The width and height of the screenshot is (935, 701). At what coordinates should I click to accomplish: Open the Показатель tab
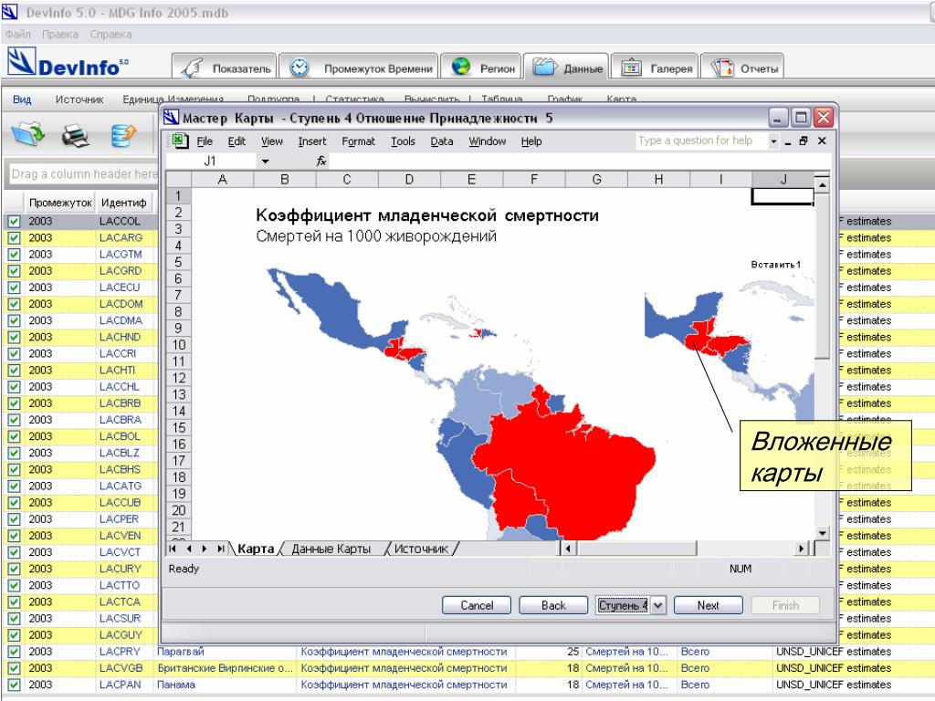[x=225, y=68]
